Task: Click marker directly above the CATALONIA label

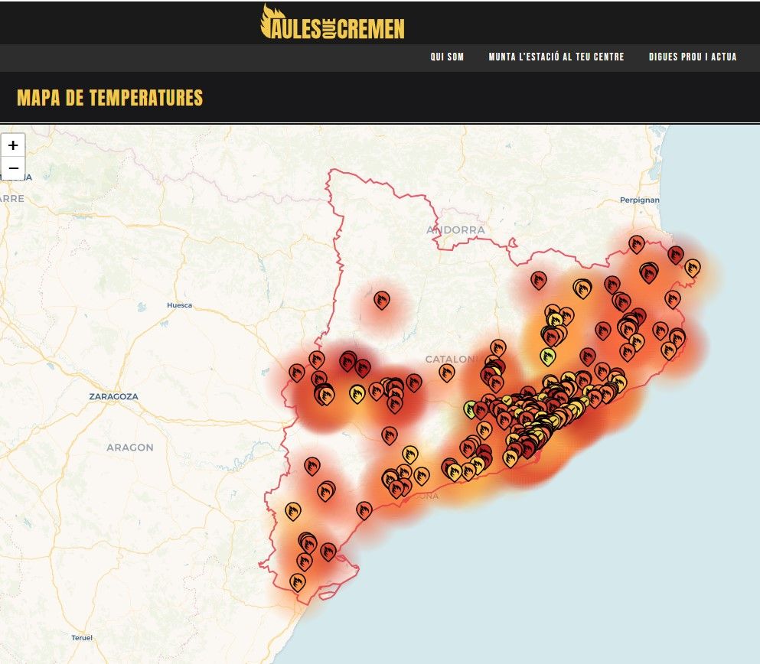Action: pyautogui.click(x=497, y=348)
